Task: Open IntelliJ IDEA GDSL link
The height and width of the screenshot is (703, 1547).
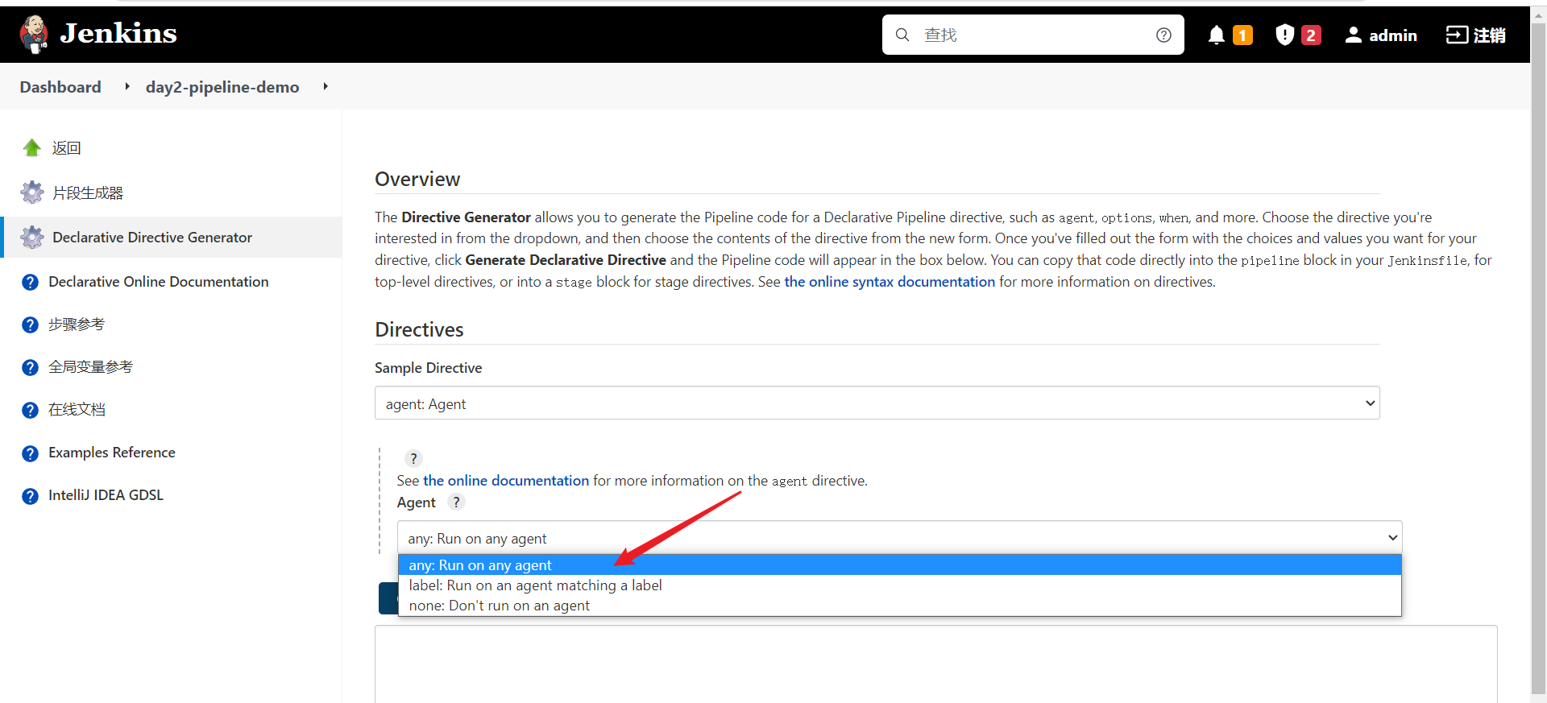Action: click(106, 495)
